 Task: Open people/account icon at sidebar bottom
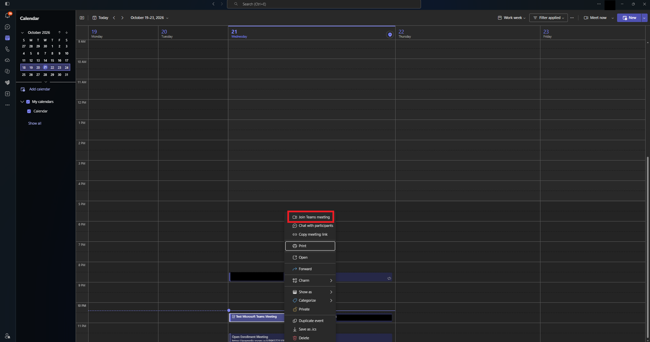coord(7,336)
